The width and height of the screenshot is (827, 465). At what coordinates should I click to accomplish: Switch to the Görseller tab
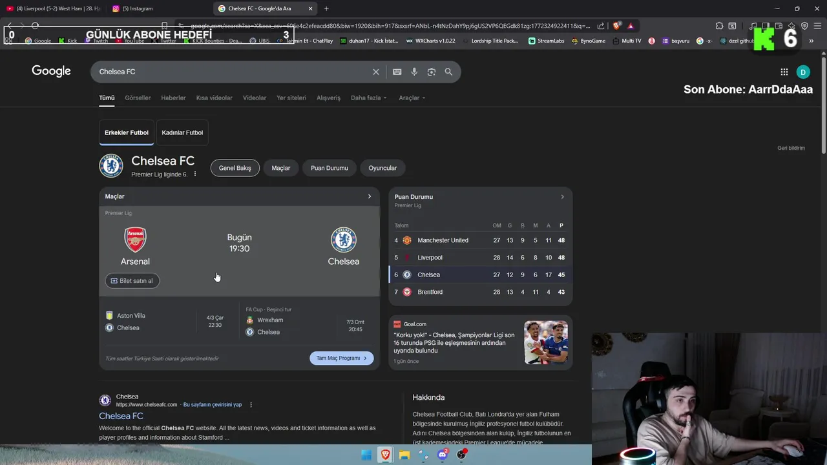[x=138, y=98]
